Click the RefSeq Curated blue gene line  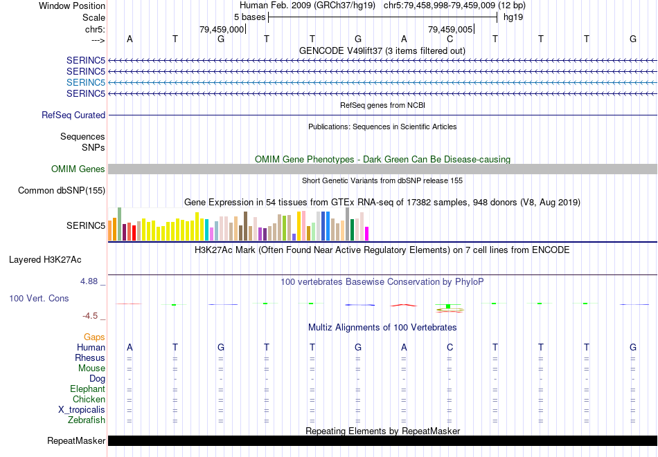click(x=382, y=115)
